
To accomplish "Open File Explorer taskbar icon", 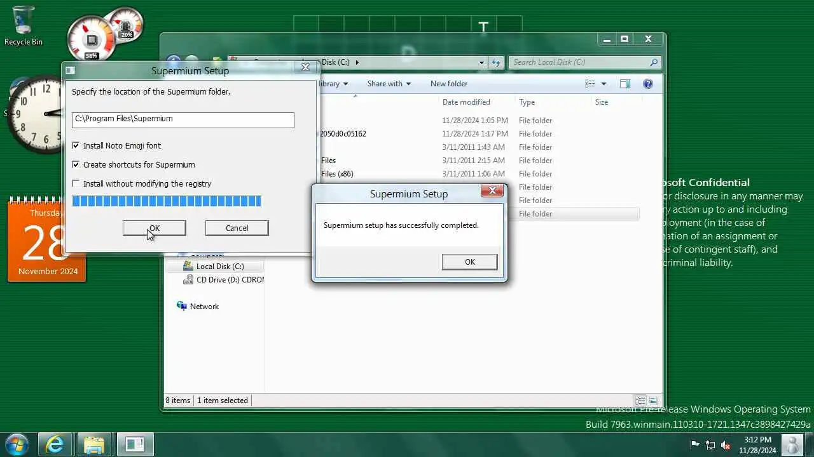I will tap(94, 444).
